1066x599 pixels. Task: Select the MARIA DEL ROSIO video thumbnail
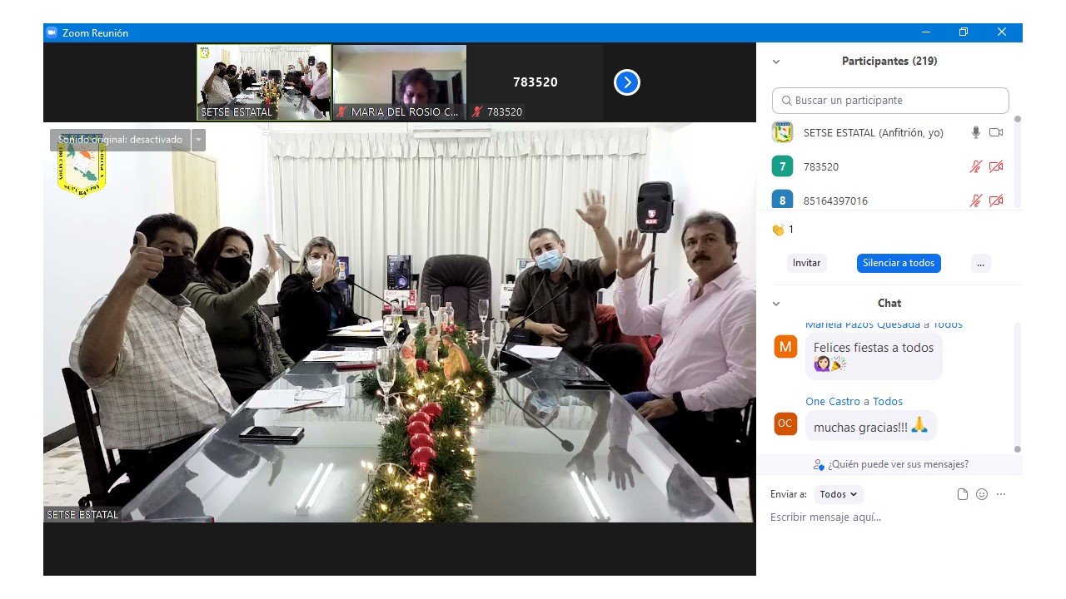click(x=400, y=82)
